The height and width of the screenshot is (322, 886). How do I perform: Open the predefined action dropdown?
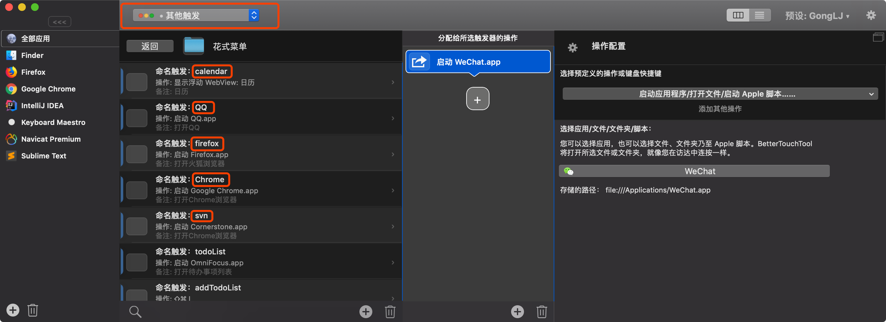[x=720, y=94]
